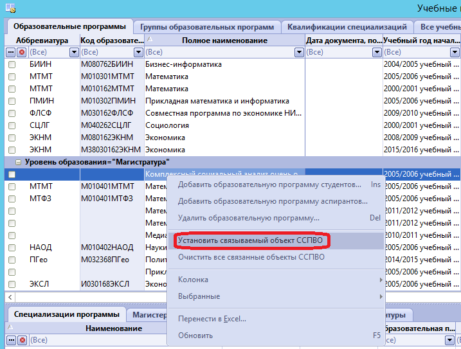Sort by Учебный год начала column header
461x349 pixels.
click(422, 40)
